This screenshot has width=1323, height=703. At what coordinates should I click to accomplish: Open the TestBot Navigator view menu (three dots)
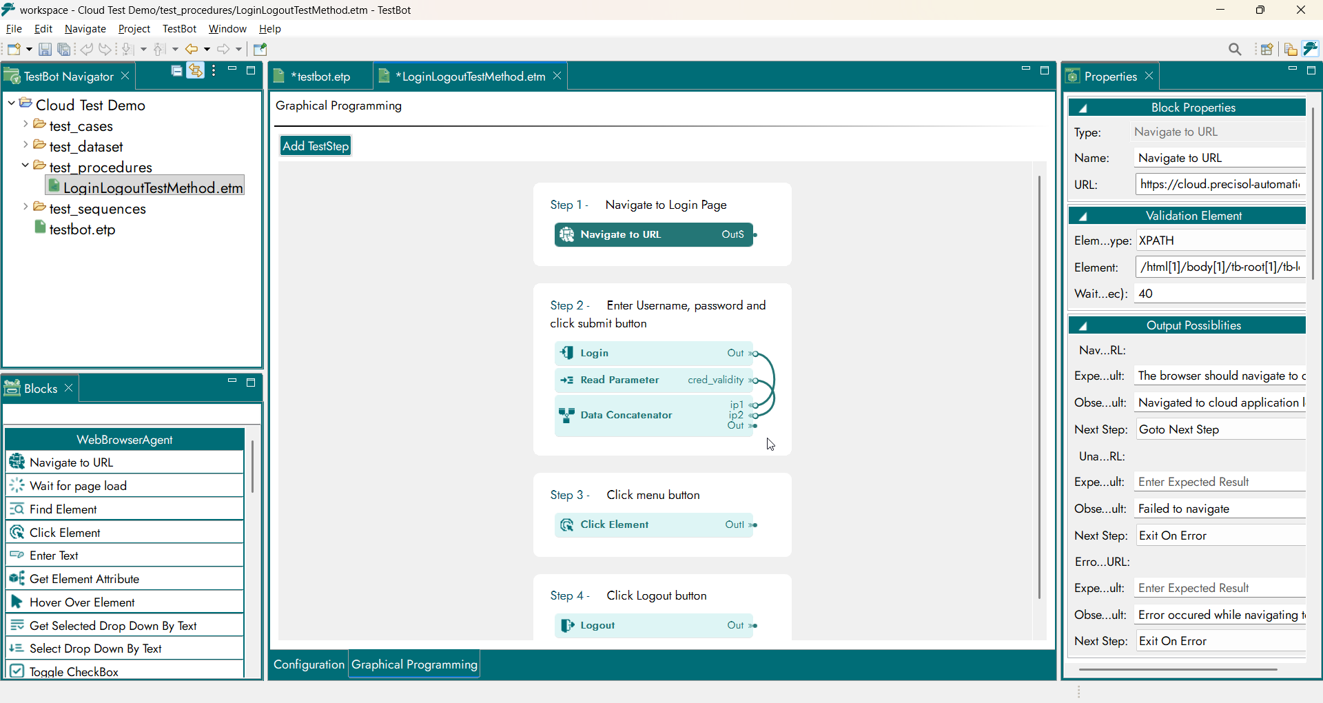[x=214, y=70]
